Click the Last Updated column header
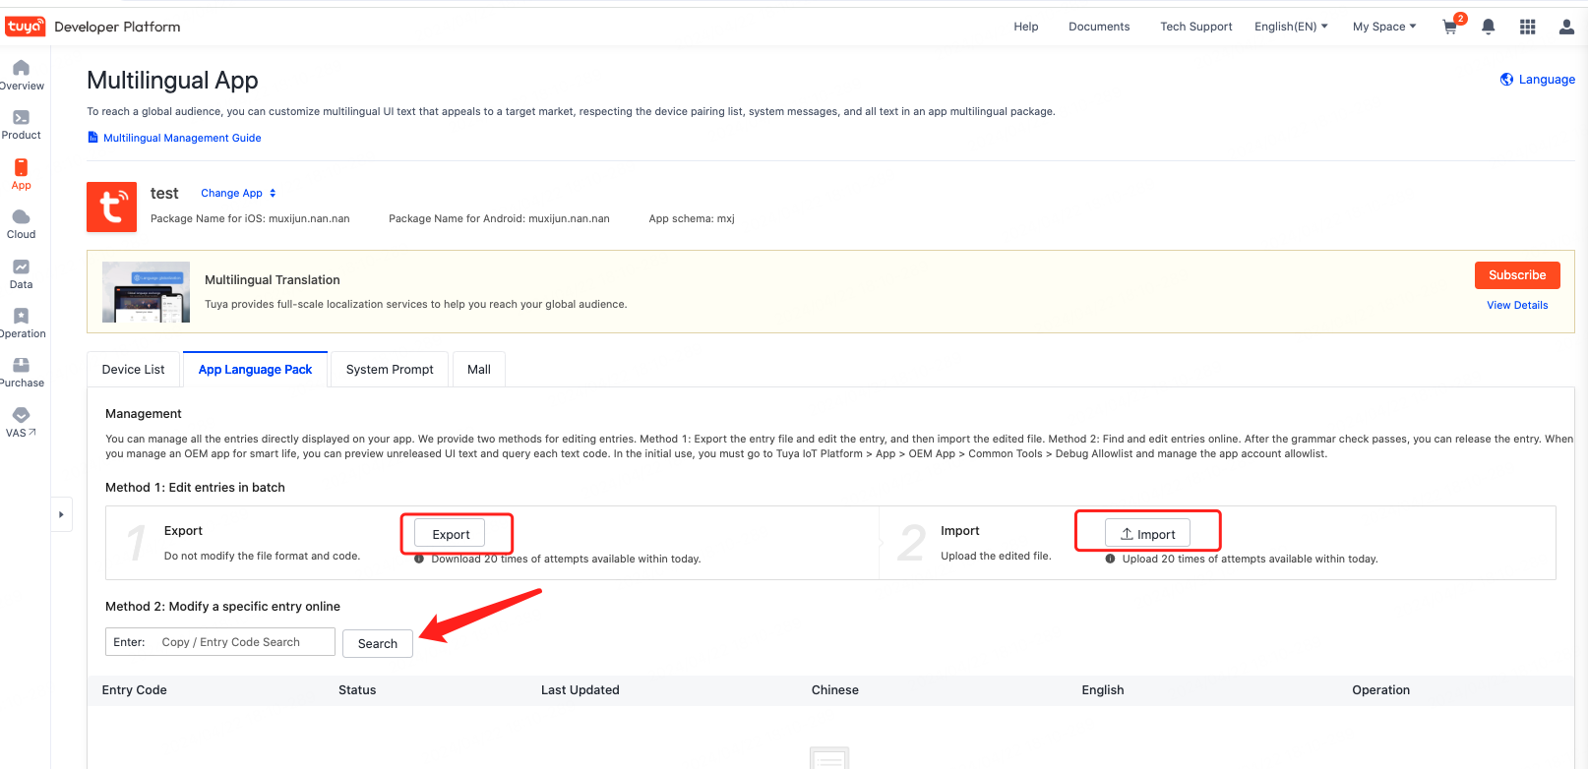Image resolution: width=1588 pixels, height=769 pixels. 580,690
